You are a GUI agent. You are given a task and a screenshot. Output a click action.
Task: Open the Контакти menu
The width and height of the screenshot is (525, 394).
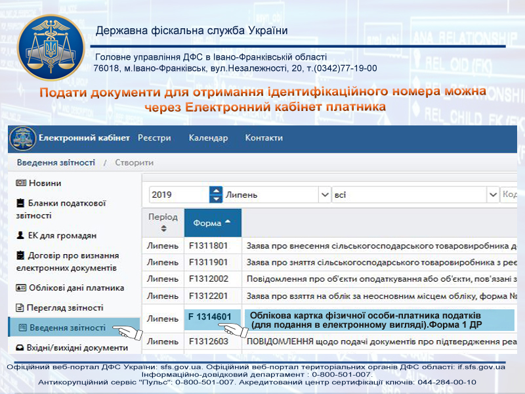(x=264, y=138)
